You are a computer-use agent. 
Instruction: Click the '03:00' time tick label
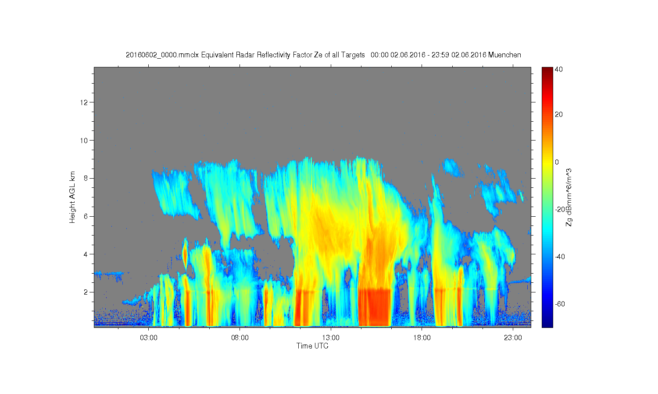[149, 338]
